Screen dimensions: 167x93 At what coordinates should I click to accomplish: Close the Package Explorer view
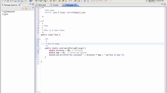point(20,5)
